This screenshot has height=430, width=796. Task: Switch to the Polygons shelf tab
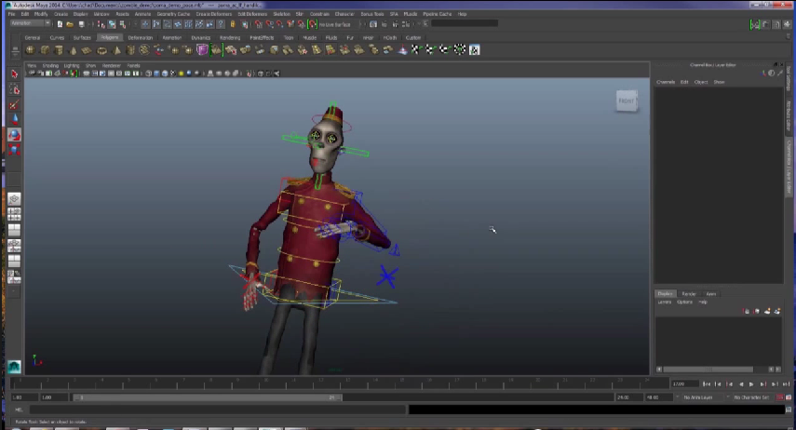(x=110, y=37)
